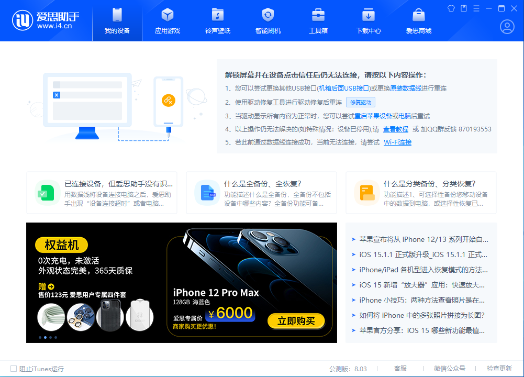Open the hamburger main menu icon
The image size is (524, 377).
(x=476, y=8)
